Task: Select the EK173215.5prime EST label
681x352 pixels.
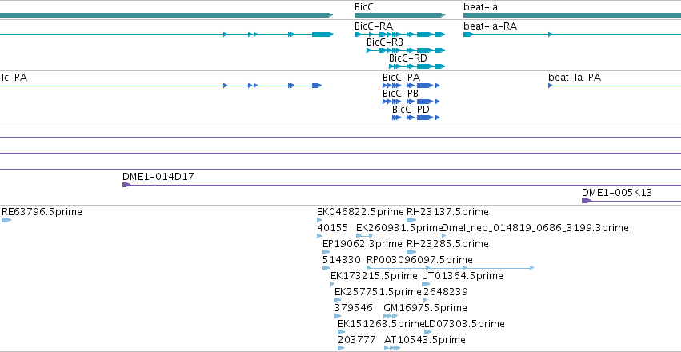Action: tap(374, 276)
